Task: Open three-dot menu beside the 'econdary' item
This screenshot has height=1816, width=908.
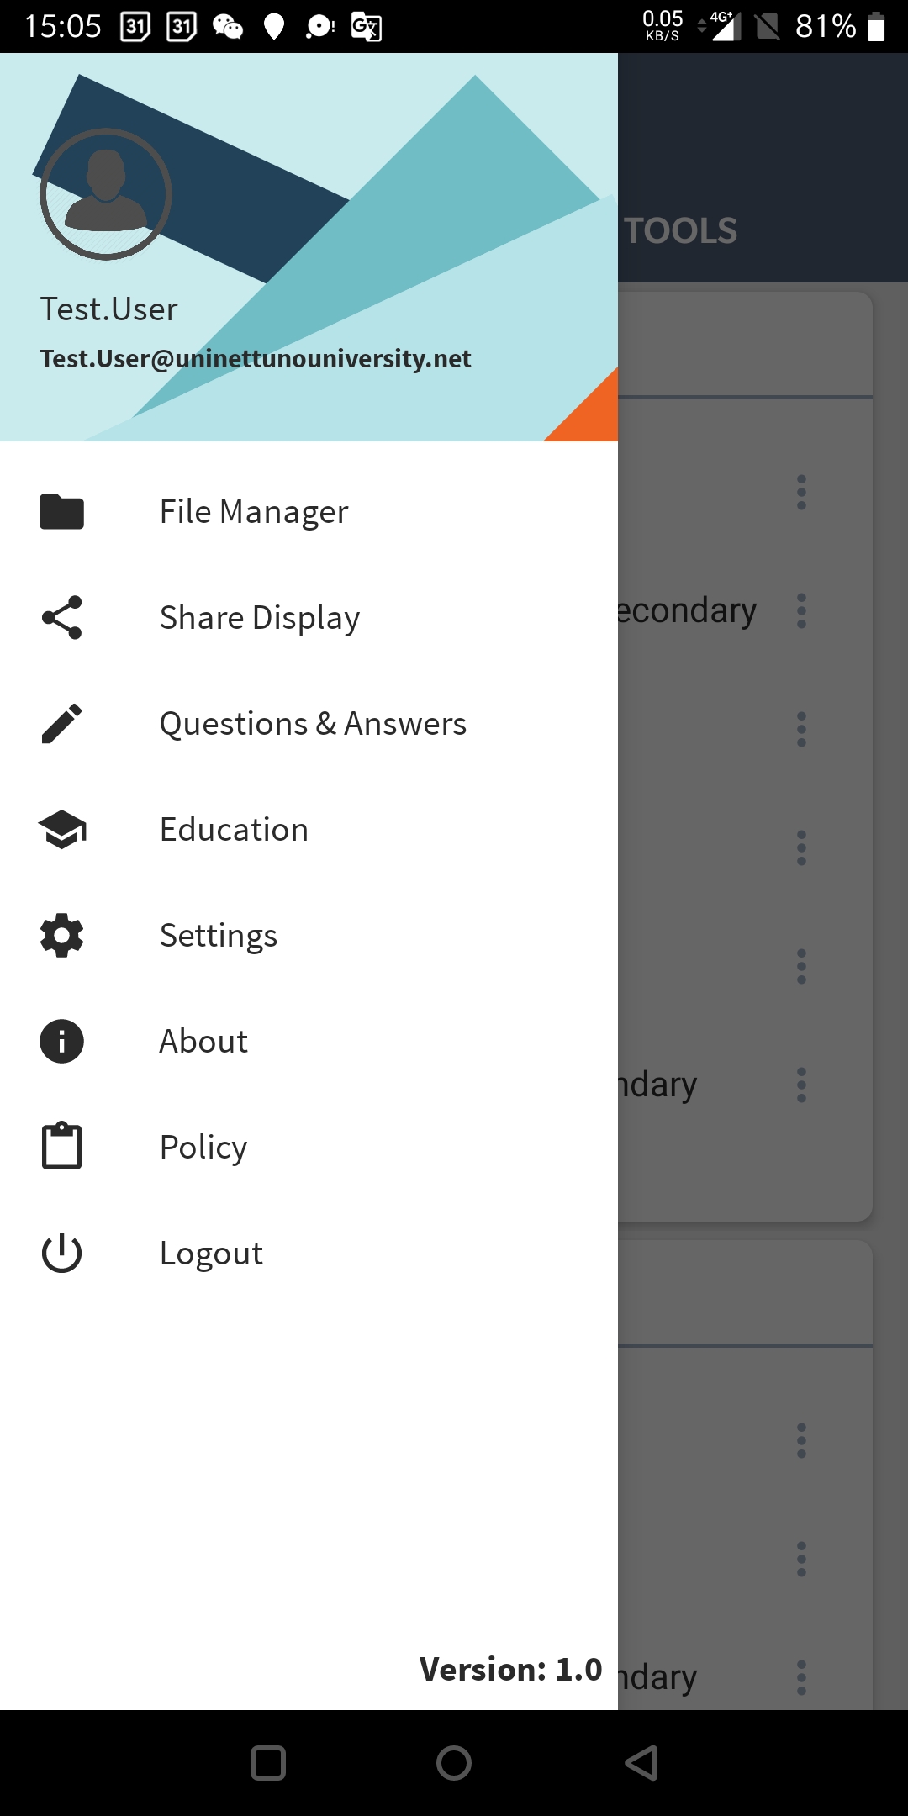Action: tap(801, 610)
